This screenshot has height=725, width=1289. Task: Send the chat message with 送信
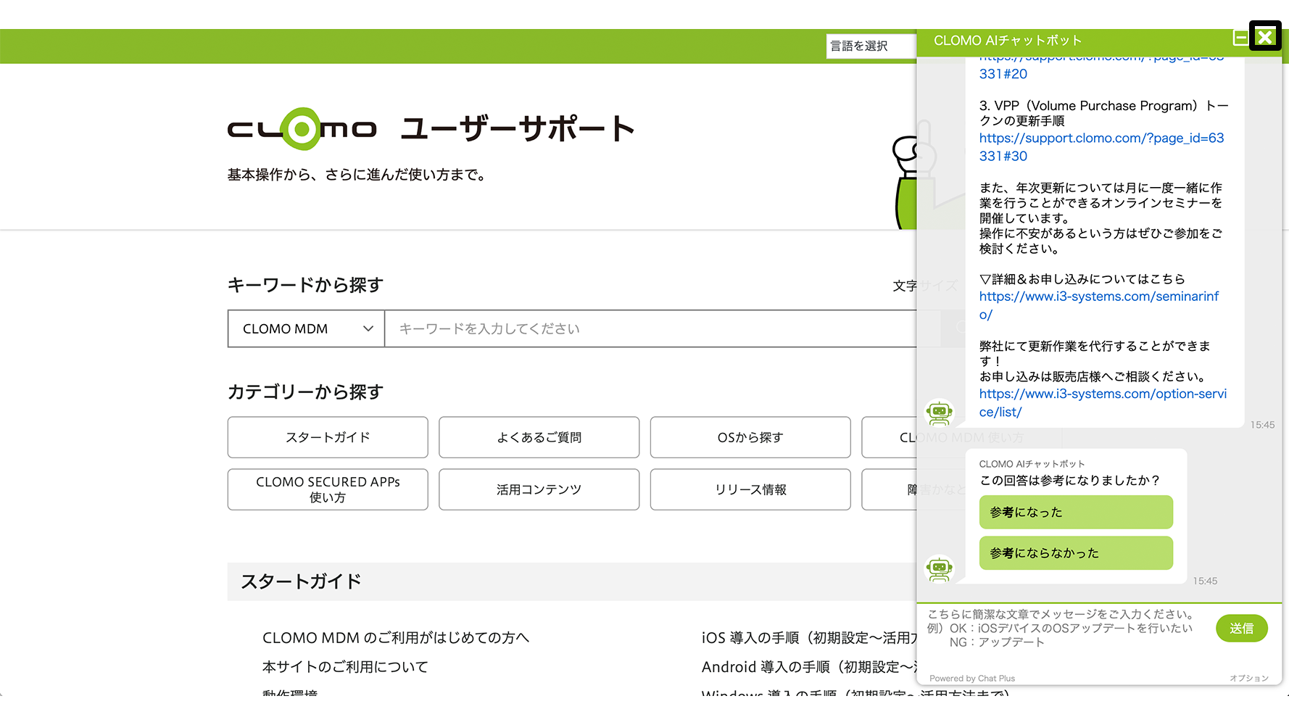tap(1241, 628)
